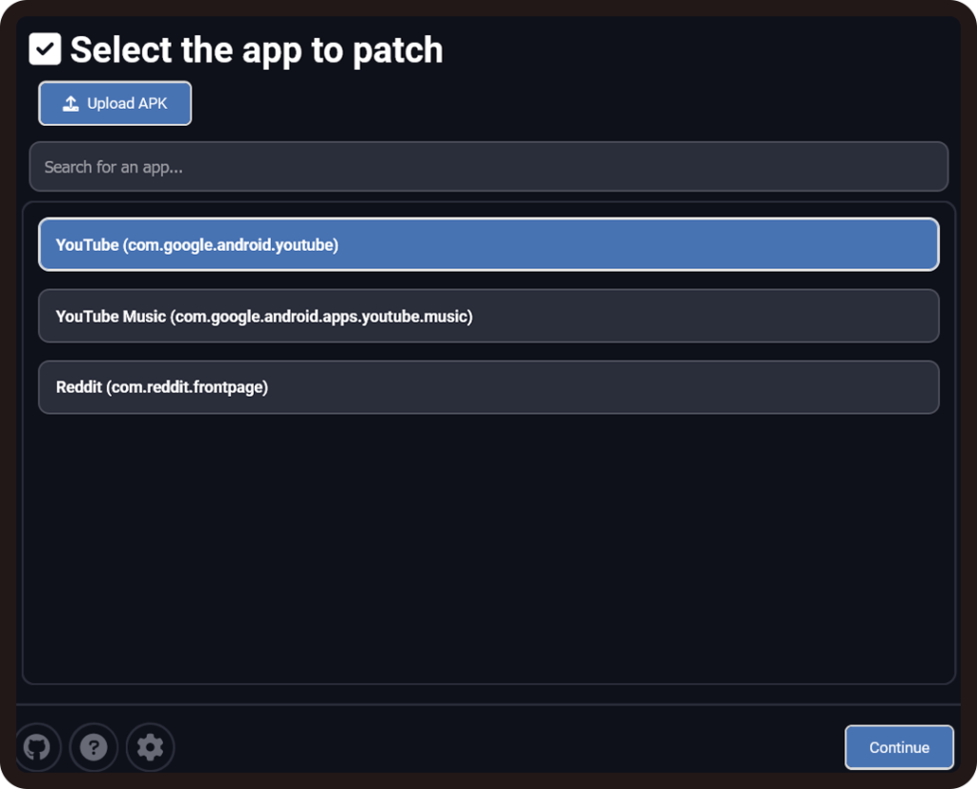The height and width of the screenshot is (789, 977).
Task: Select the YouTube app entry
Action: 488,244
